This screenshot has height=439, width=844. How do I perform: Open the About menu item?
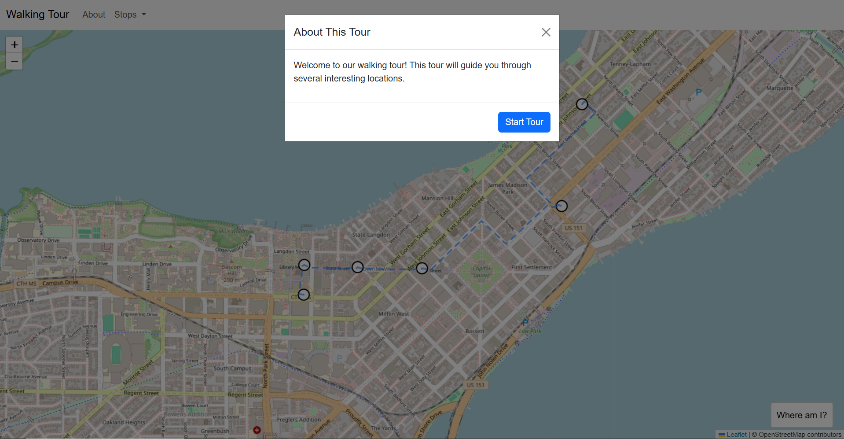(x=94, y=15)
